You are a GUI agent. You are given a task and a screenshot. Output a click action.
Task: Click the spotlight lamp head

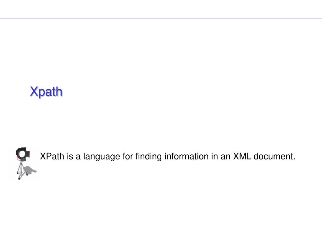click(x=23, y=154)
